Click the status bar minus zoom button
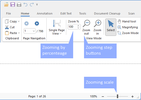This screenshot has height=100, width=141. coord(103,97)
